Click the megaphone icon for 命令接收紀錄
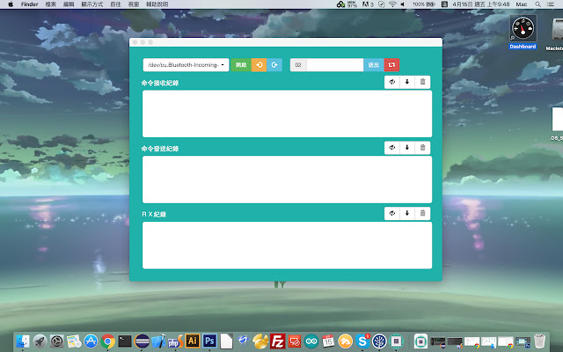563x352 pixels. coord(392,82)
